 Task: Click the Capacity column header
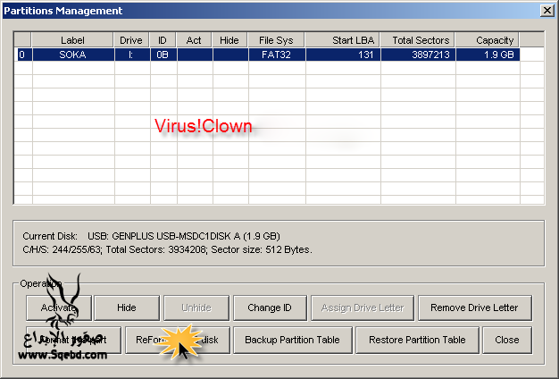(x=494, y=40)
